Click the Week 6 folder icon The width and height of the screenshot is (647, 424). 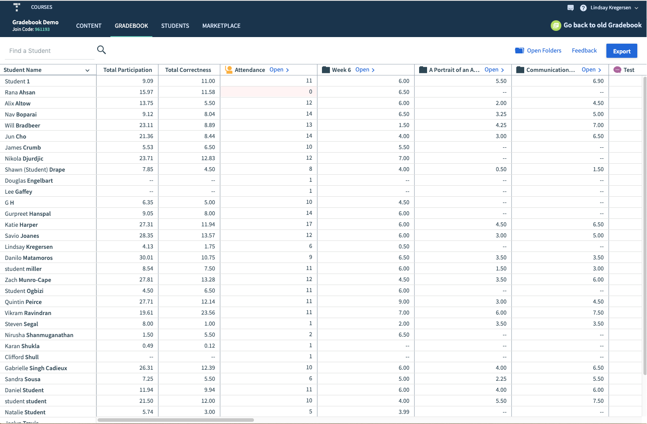coord(326,70)
